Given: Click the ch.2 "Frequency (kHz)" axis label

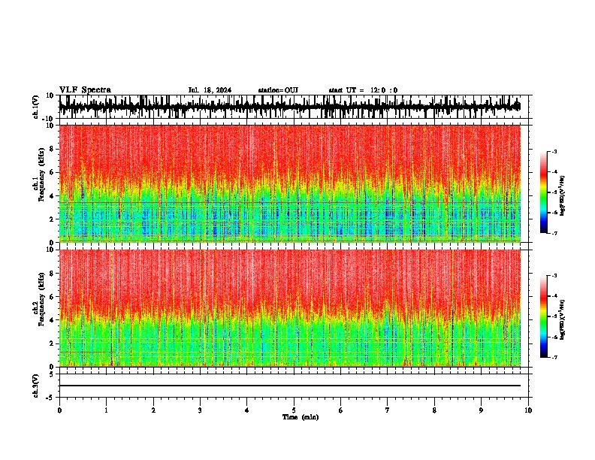Looking at the screenshot, I should pos(41,299).
